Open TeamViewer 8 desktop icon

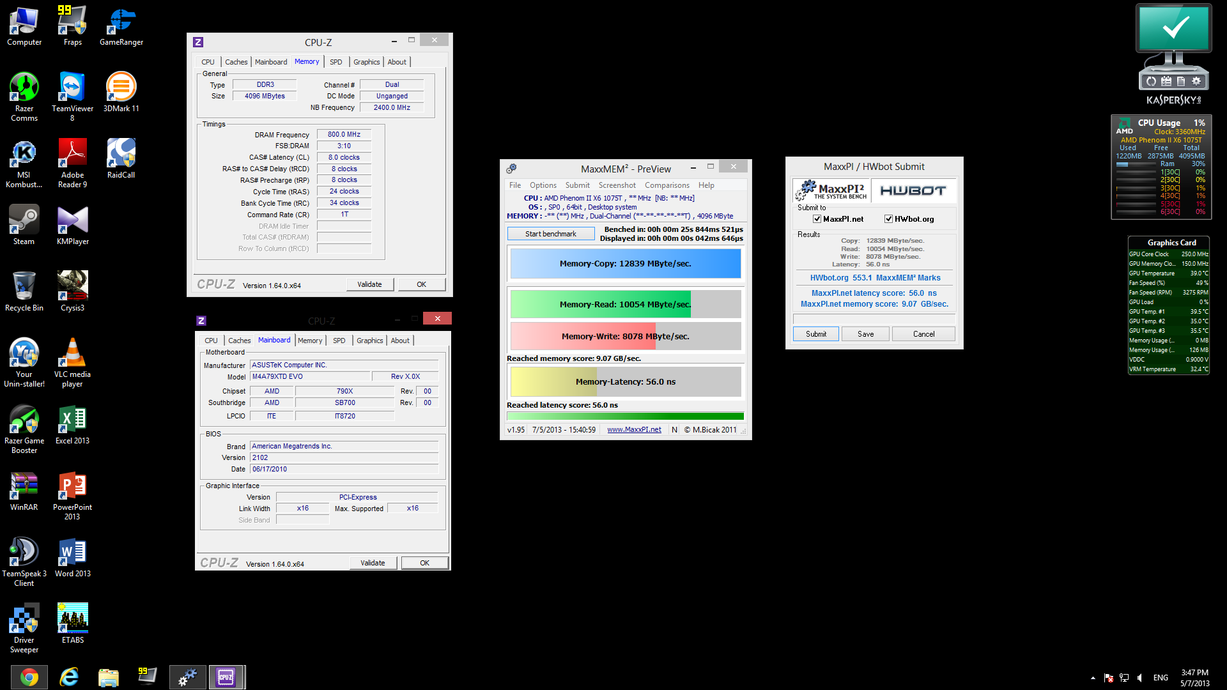[72, 96]
